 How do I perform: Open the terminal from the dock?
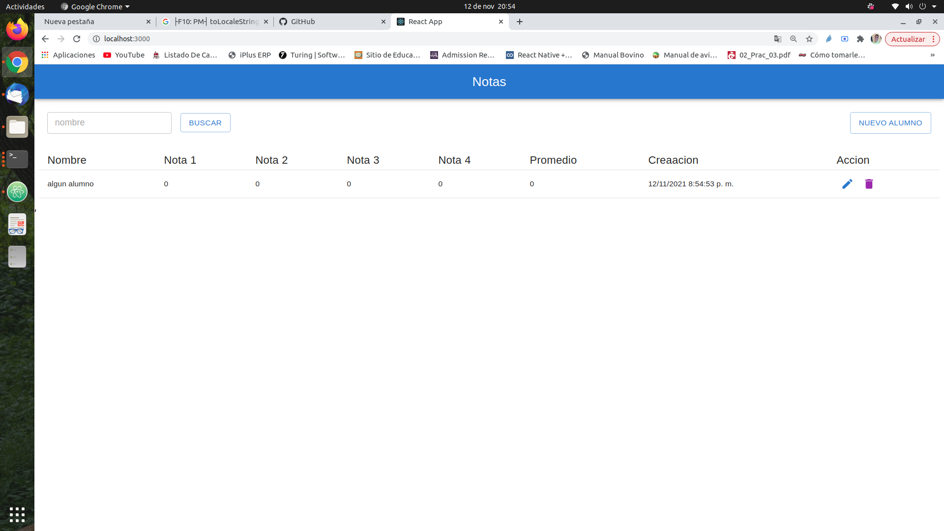point(17,159)
